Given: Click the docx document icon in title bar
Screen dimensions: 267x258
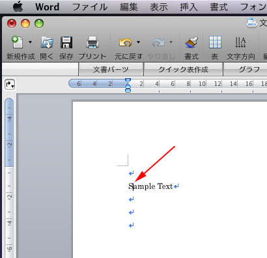Looking at the screenshot, I should [252, 23].
